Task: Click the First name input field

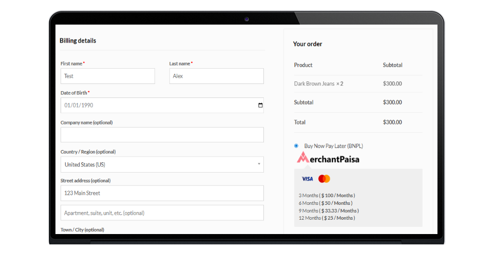Action: click(107, 76)
